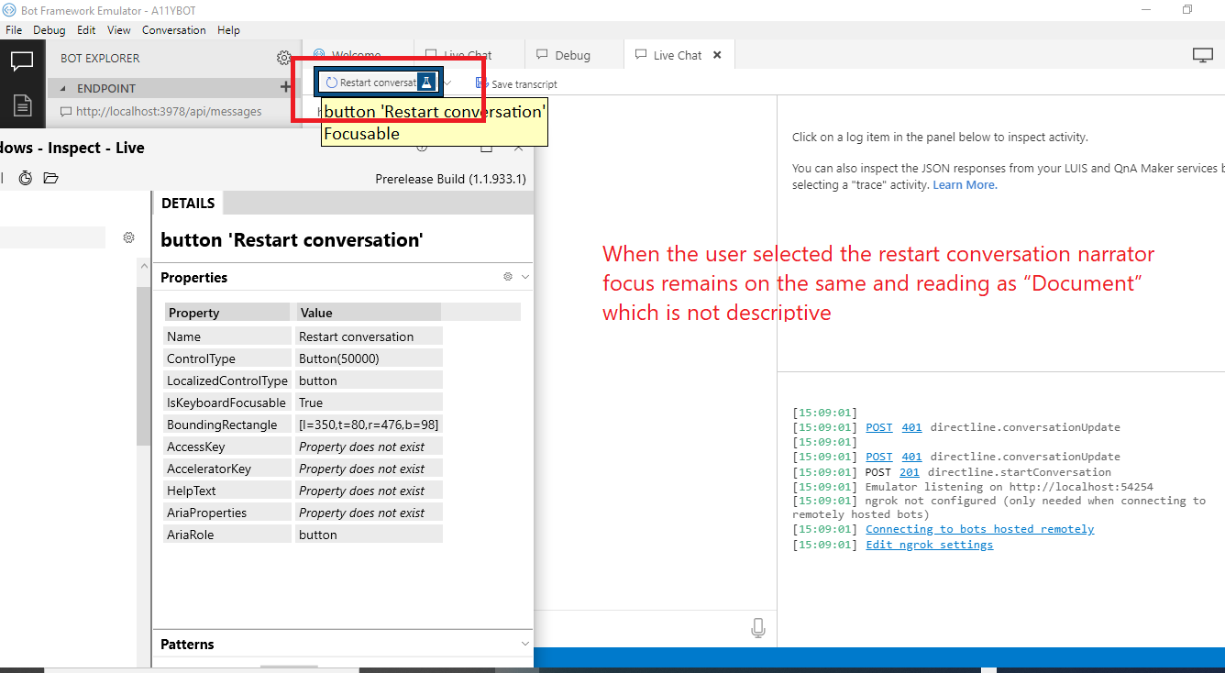Select the http://localhost:3978/api/messages endpoint
This screenshot has width=1225, height=673.
(x=171, y=111)
